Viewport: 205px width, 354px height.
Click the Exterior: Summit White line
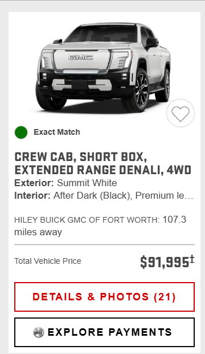[65, 183]
